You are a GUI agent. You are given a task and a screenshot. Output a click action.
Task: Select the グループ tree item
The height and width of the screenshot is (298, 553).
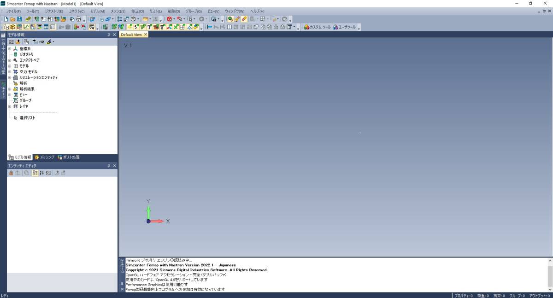coord(25,100)
